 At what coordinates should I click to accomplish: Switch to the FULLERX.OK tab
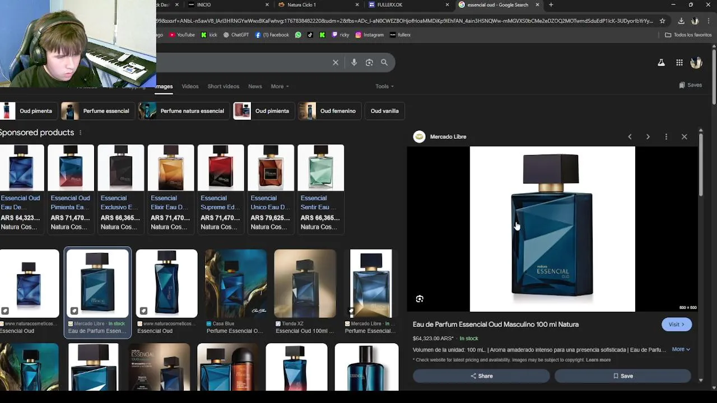(409, 4)
